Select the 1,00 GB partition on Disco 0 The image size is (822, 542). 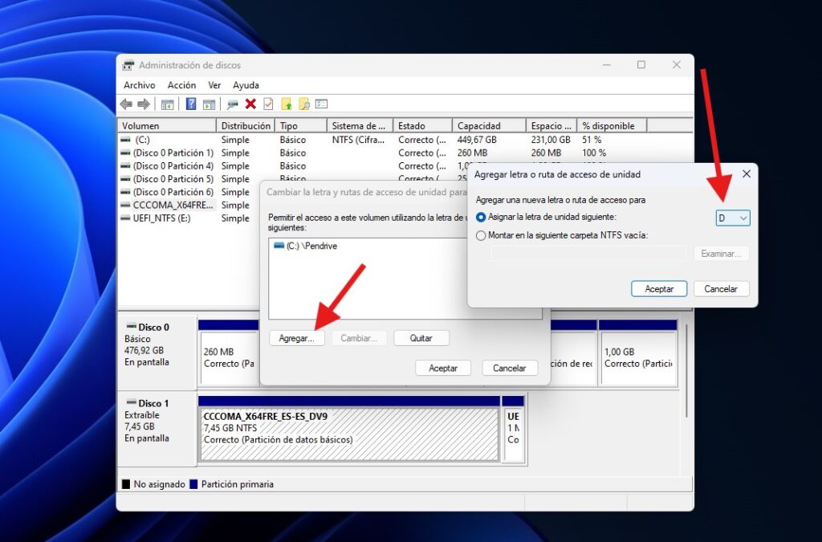tap(638, 358)
